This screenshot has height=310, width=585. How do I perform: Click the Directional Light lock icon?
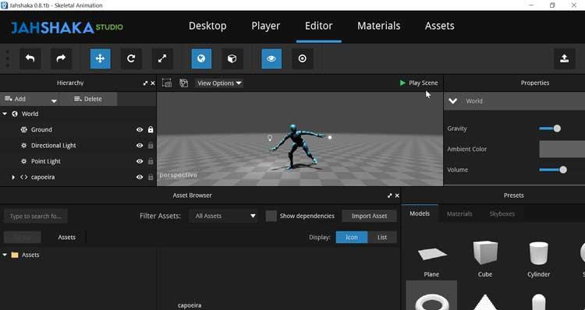tap(151, 146)
